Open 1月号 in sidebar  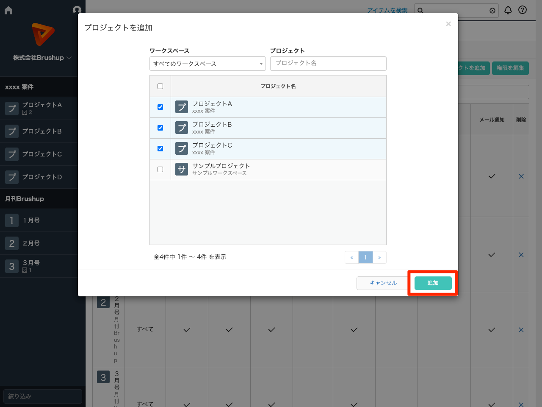pyautogui.click(x=43, y=220)
